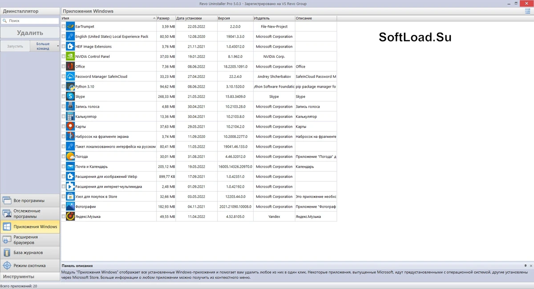
Task: Click the Password Manager SafeInCloud icon
Action: pos(70,76)
